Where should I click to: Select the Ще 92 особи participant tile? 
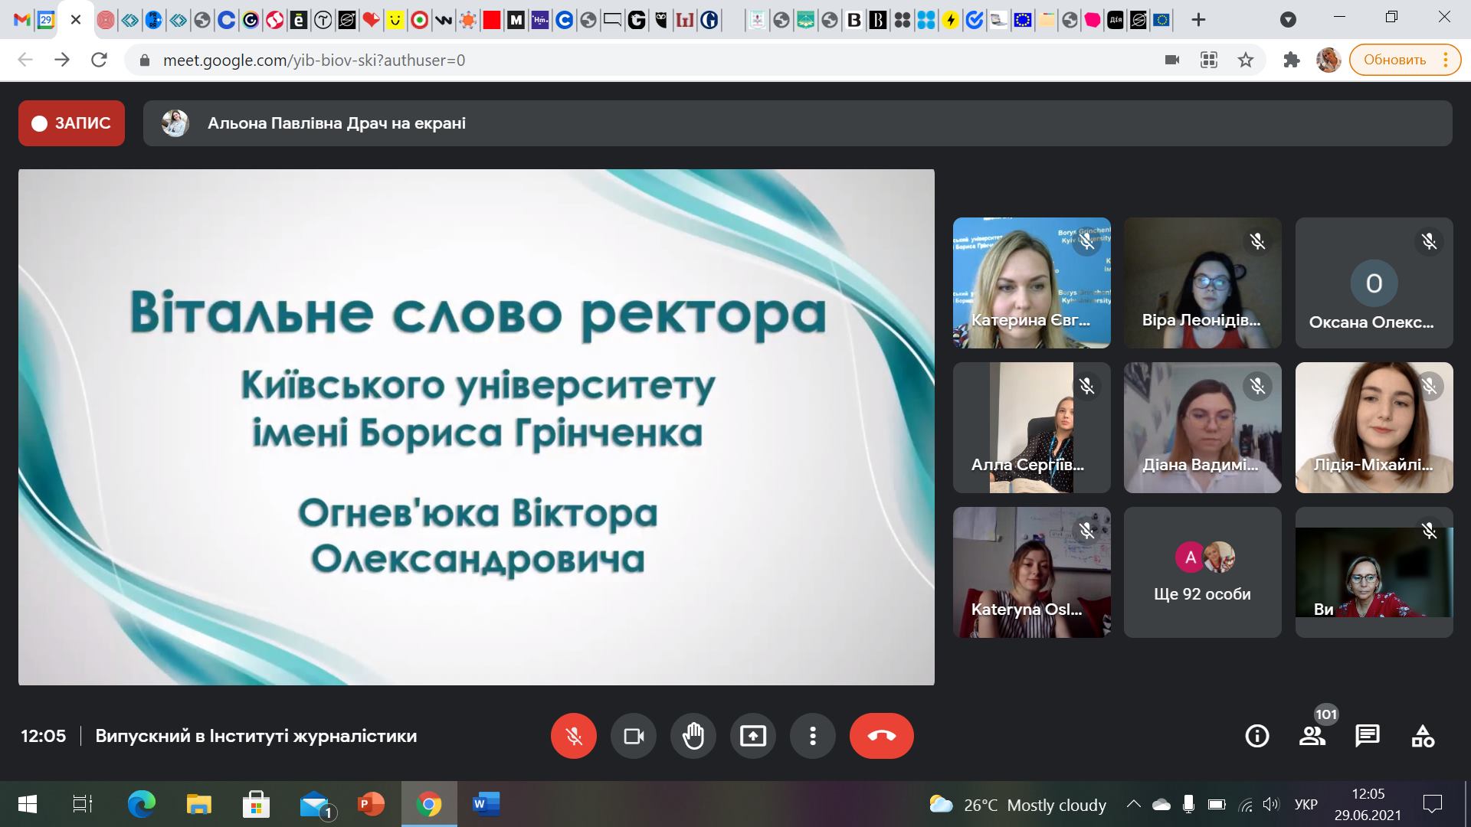(1202, 572)
